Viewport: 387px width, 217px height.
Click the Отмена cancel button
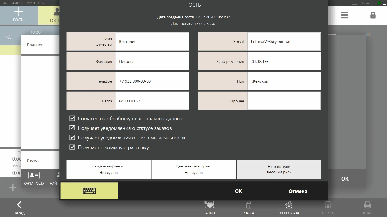point(298,191)
